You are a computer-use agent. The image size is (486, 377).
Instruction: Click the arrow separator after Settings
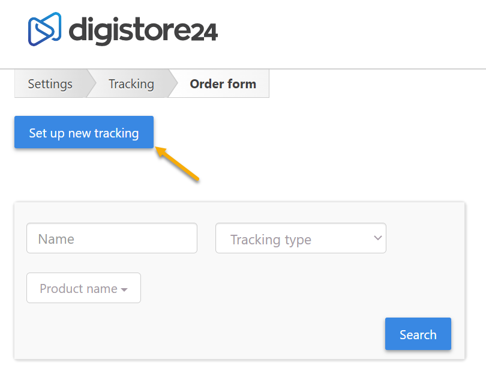point(91,84)
